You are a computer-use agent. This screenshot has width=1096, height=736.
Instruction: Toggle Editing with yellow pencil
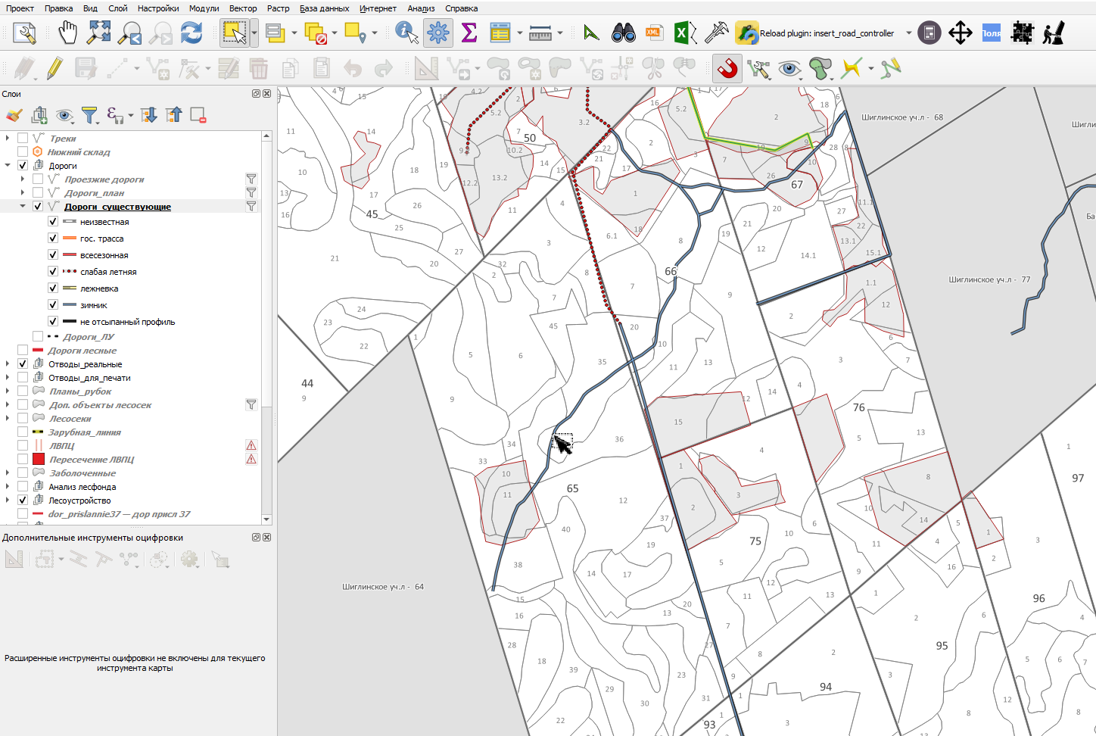coord(54,69)
